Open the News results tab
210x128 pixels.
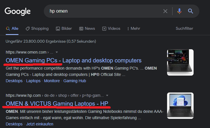pyautogui.click(x=87, y=29)
